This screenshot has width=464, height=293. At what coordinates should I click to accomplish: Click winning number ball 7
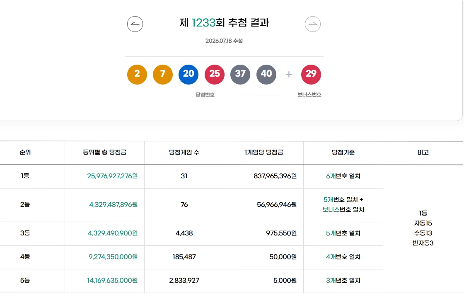click(163, 74)
